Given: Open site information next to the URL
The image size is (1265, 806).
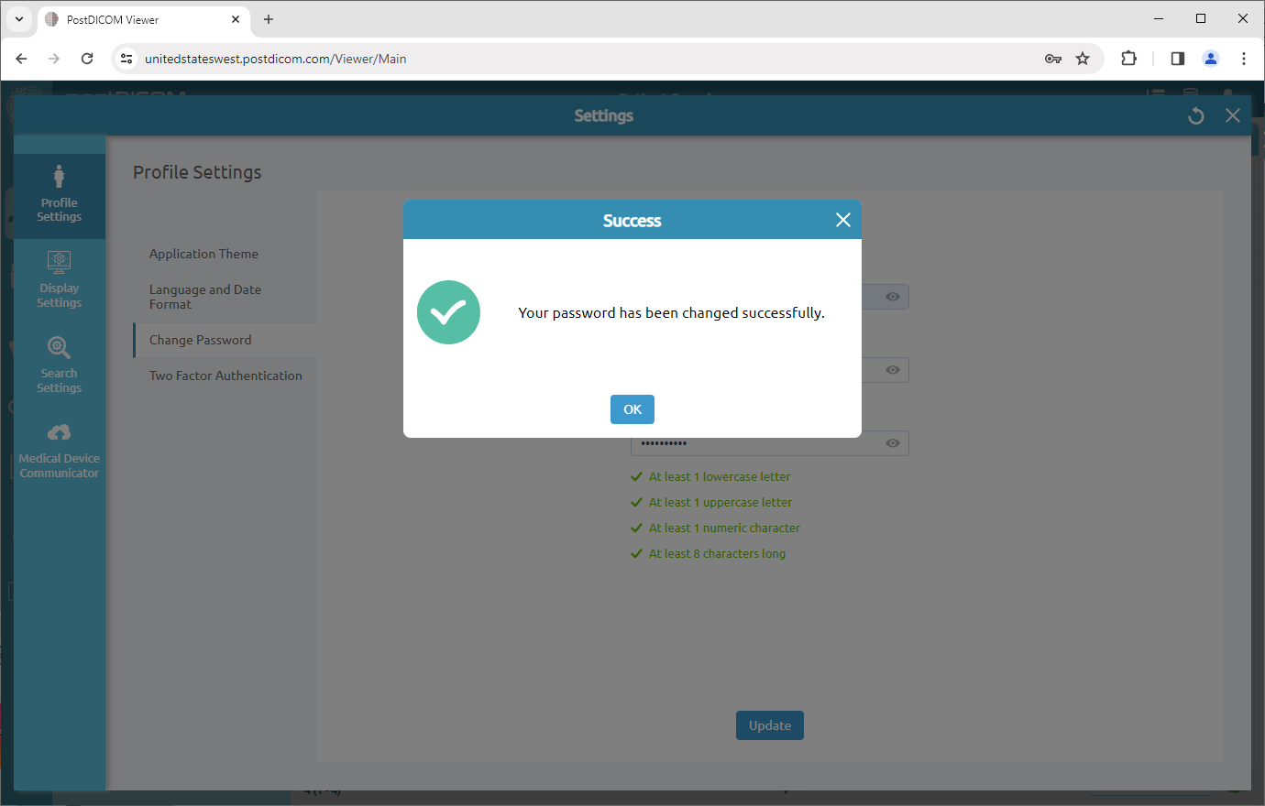Looking at the screenshot, I should tap(126, 58).
